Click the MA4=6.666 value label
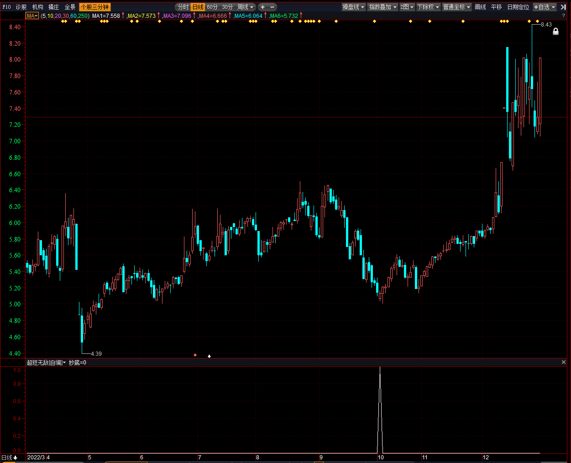This screenshot has height=463, width=571. click(x=213, y=16)
